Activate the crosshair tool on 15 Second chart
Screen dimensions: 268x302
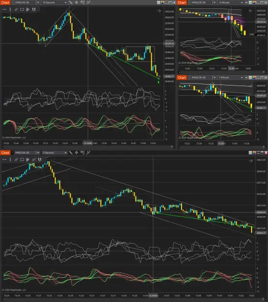pyautogui.click(x=76, y=2)
